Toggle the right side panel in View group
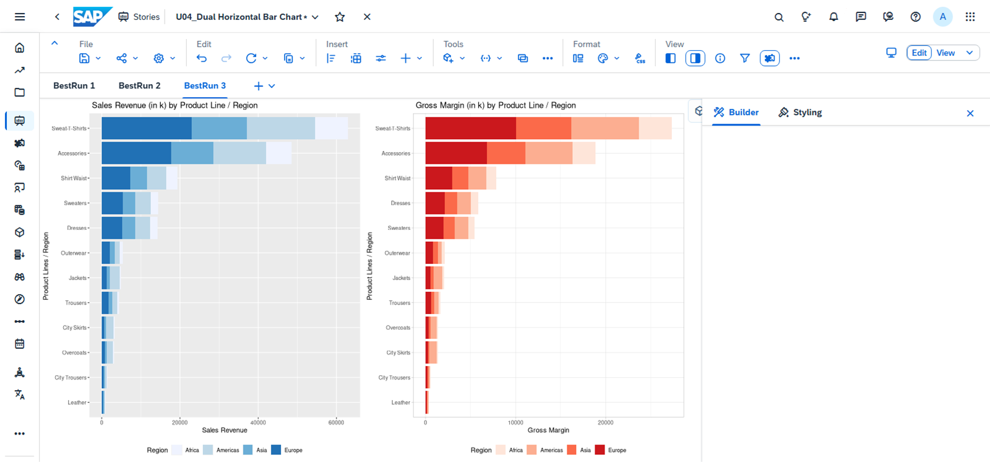This screenshot has height=468, width=990. click(x=695, y=58)
